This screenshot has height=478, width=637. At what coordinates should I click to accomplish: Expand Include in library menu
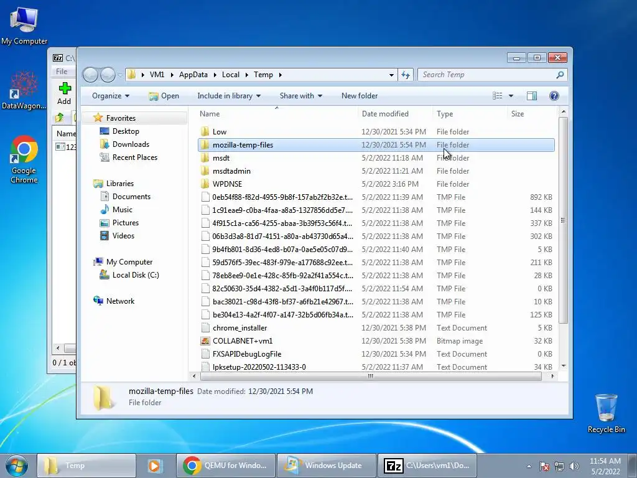tap(229, 96)
